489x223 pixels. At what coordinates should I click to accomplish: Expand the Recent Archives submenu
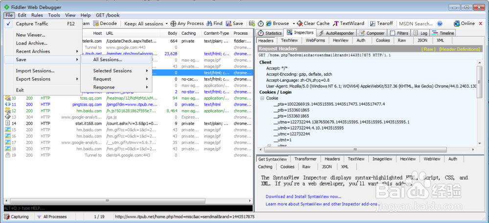[43, 51]
